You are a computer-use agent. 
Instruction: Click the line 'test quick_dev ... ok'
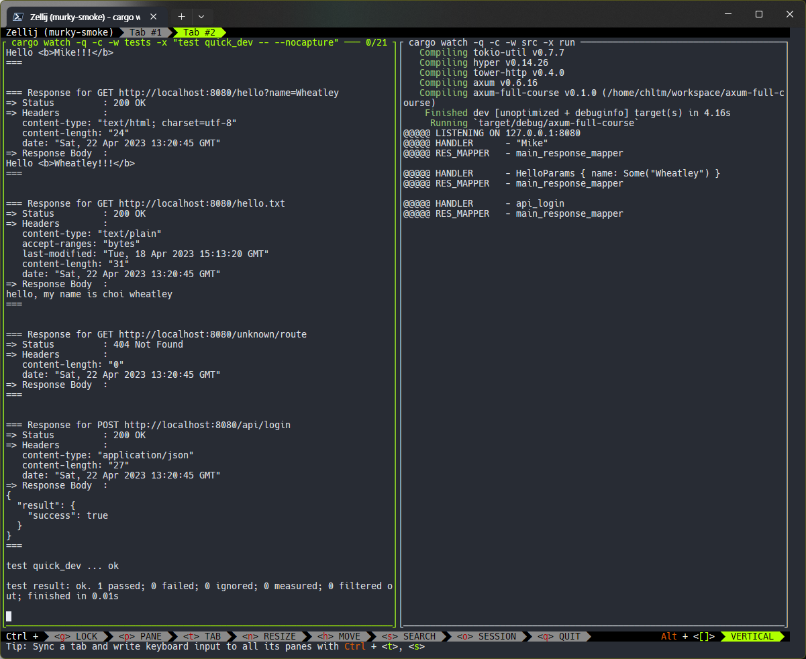[x=62, y=566]
